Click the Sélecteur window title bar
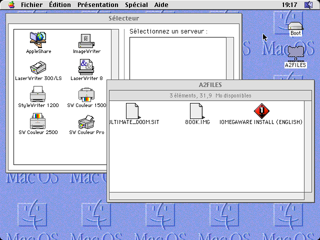Screen dimensions: 320x240 click(123, 18)
